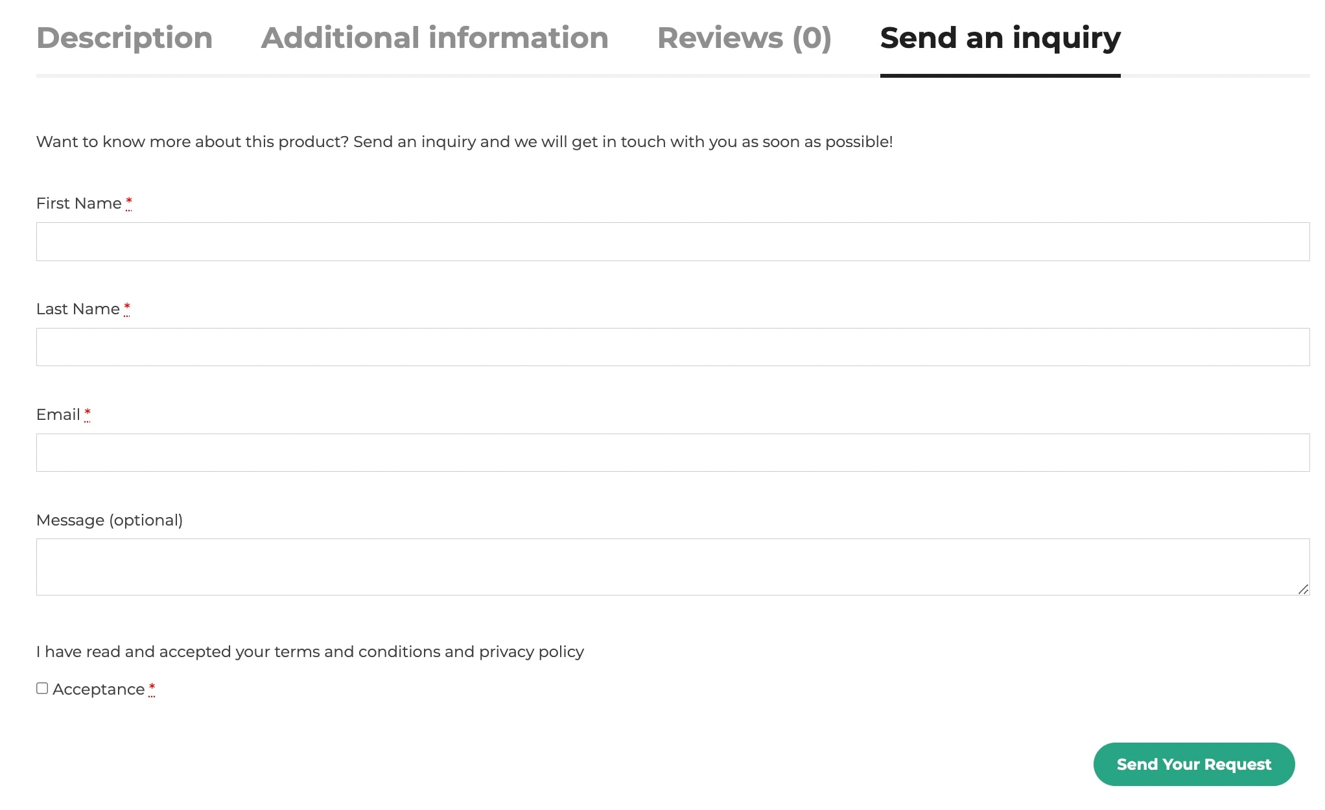Image resolution: width=1325 pixels, height=810 pixels.
Task: Click the Last Name label
Action: pyautogui.click(x=78, y=309)
